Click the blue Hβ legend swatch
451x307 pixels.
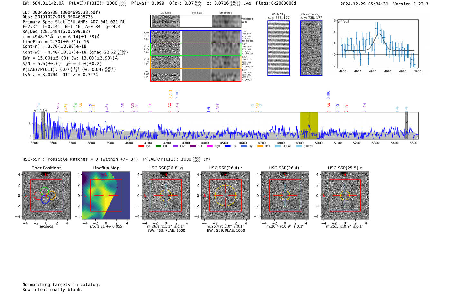[x=228, y=146]
